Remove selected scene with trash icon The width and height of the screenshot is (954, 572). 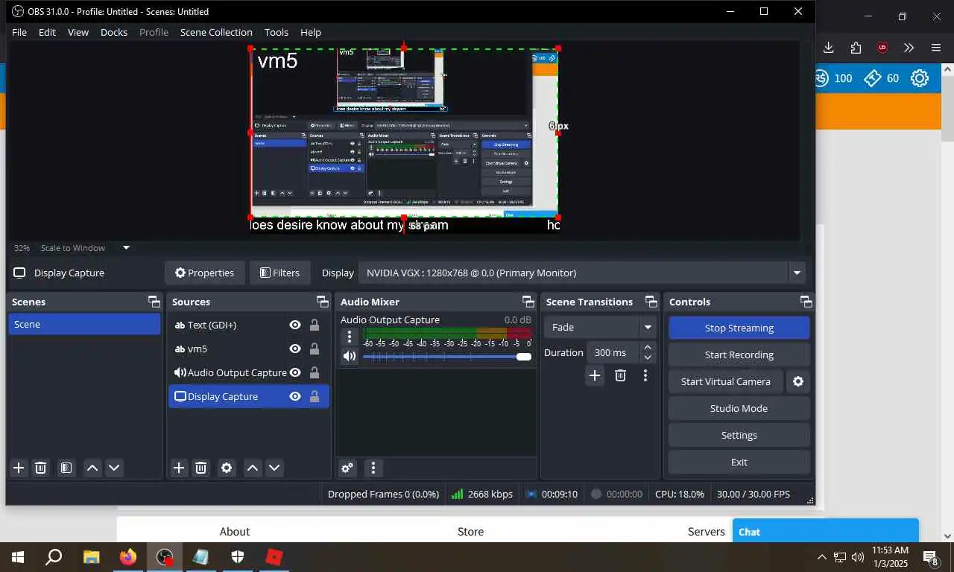click(41, 468)
